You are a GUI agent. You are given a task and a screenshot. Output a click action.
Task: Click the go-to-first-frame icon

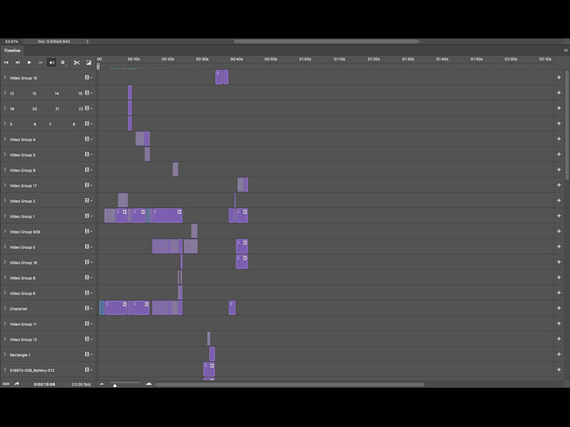pos(6,63)
